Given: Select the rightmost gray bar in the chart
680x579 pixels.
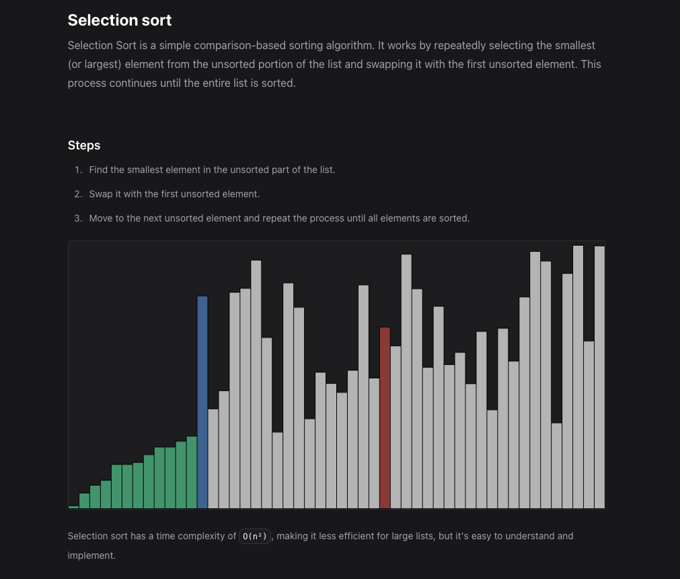Looking at the screenshot, I should pyautogui.click(x=599, y=377).
